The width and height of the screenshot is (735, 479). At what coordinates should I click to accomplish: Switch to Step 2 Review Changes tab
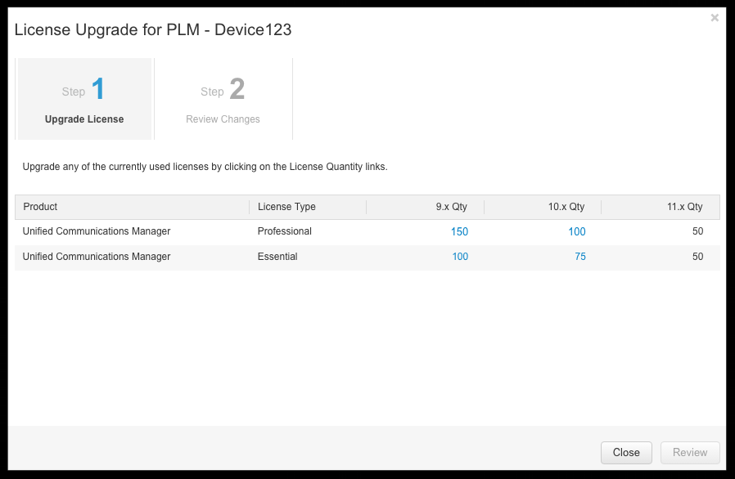(x=223, y=99)
